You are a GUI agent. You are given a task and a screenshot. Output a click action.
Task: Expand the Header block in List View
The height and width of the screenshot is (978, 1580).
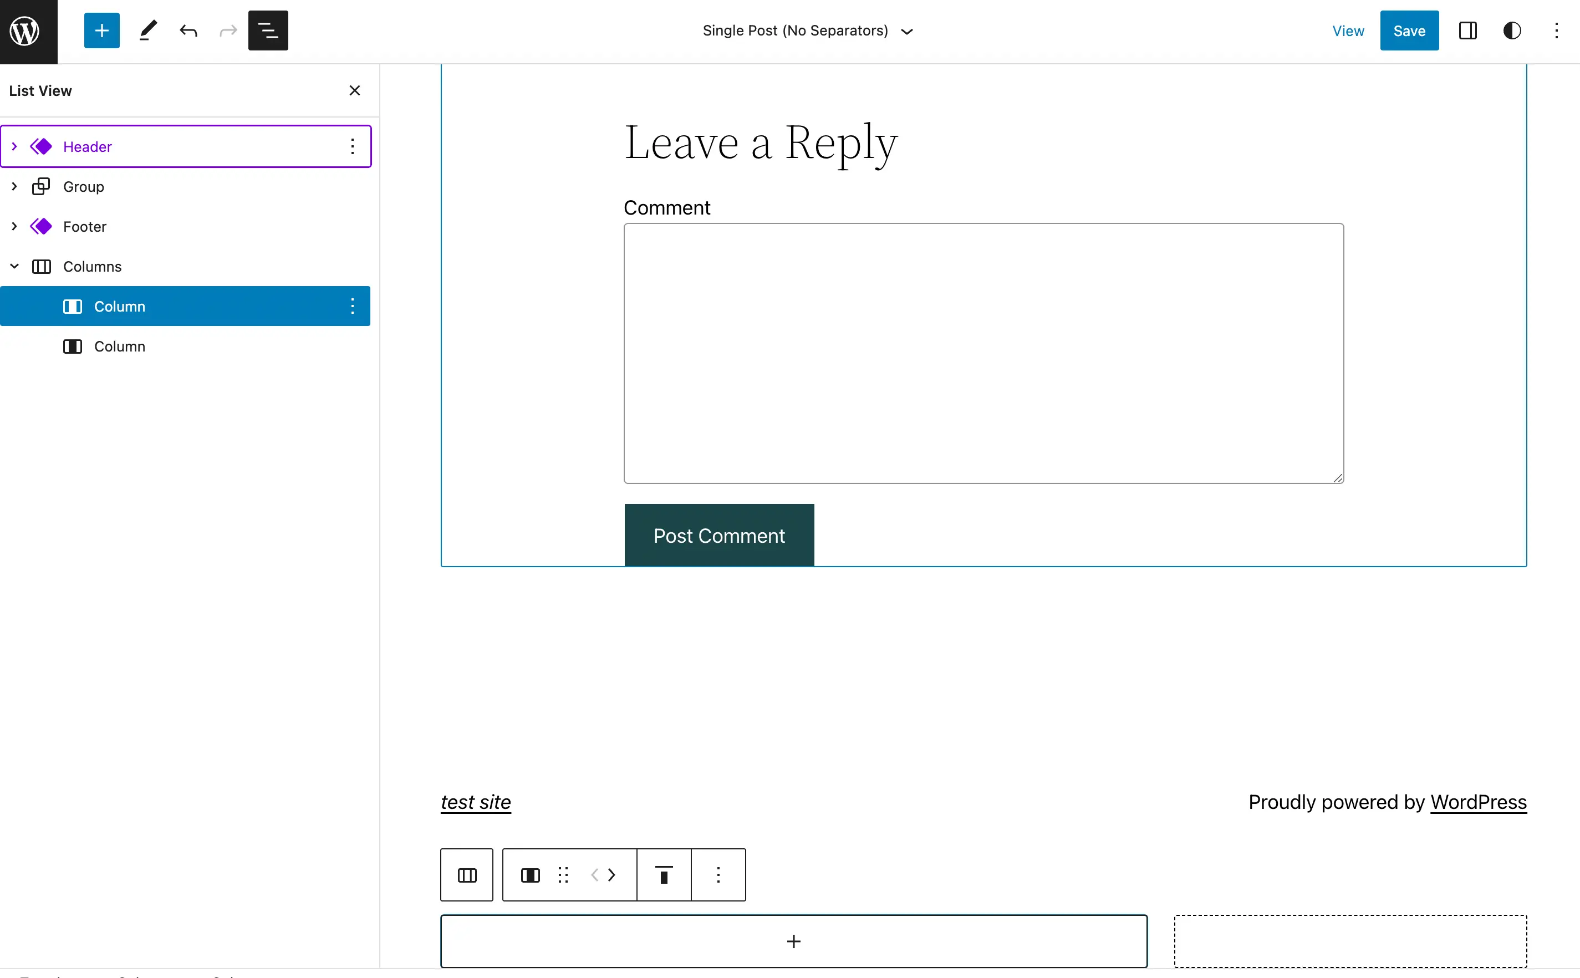click(13, 146)
